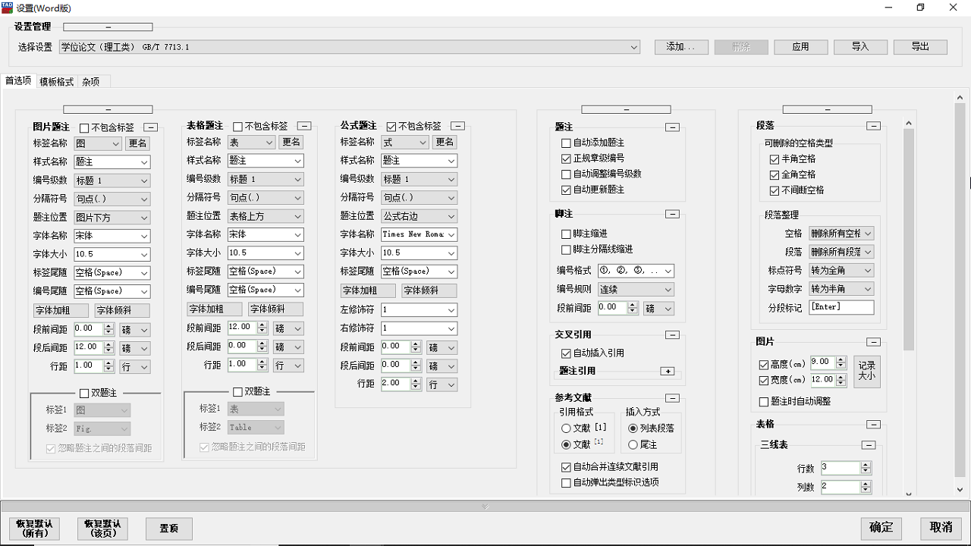Open the 杂项 tab

90,81
